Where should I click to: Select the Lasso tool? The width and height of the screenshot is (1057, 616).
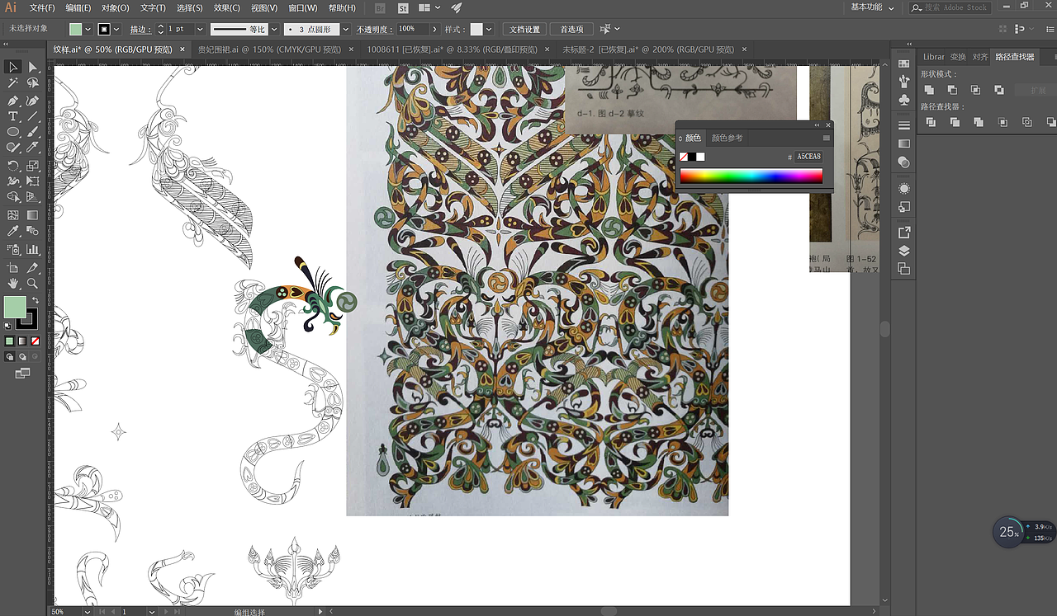coord(33,83)
